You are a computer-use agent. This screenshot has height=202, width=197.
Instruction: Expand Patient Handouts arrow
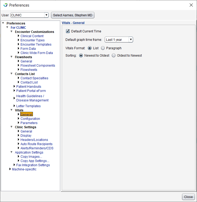(14, 86)
